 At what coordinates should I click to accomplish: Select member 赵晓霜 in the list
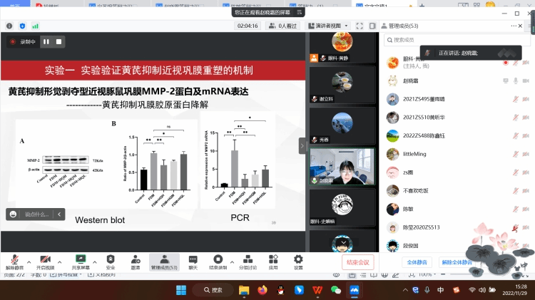(x=457, y=81)
